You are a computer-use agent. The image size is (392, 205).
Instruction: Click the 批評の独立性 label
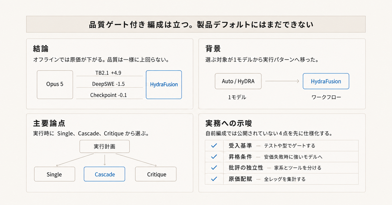(246, 168)
